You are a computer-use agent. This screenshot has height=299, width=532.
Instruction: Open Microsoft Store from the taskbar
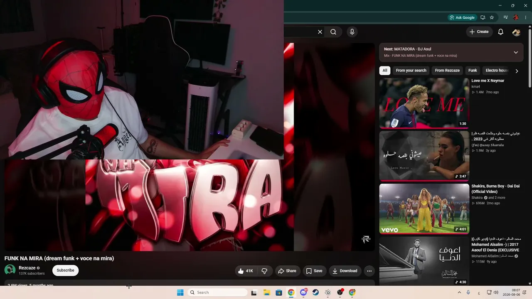(279, 292)
